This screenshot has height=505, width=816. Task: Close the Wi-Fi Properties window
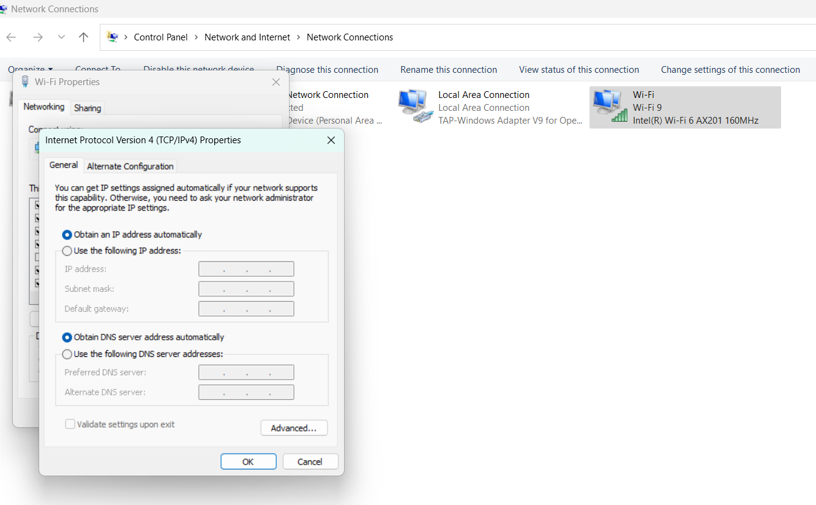point(276,82)
